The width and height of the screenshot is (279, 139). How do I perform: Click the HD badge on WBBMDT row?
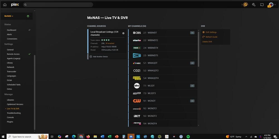[192, 33]
